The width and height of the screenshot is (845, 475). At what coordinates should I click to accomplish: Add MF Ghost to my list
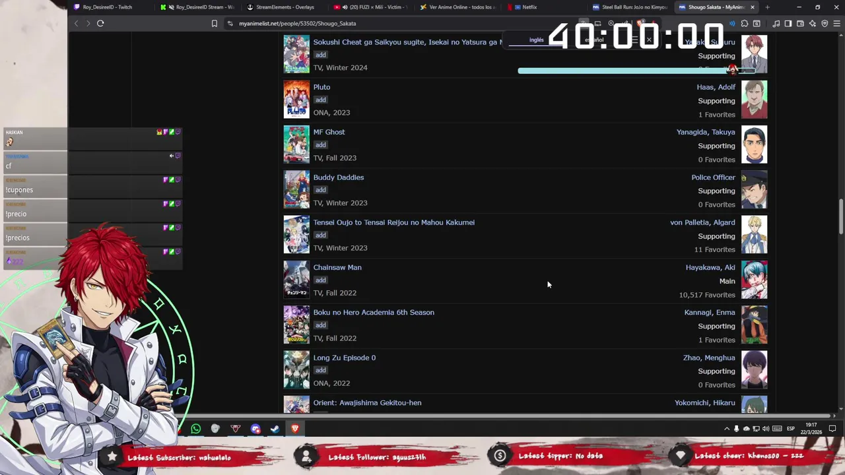[x=320, y=144]
